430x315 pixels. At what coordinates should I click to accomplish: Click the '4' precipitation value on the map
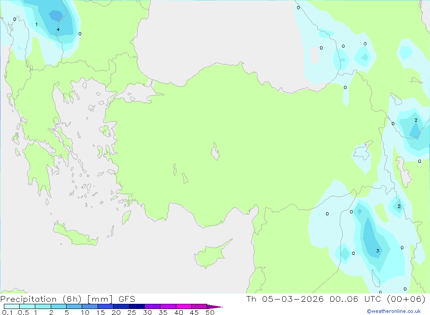coord(58,29)
